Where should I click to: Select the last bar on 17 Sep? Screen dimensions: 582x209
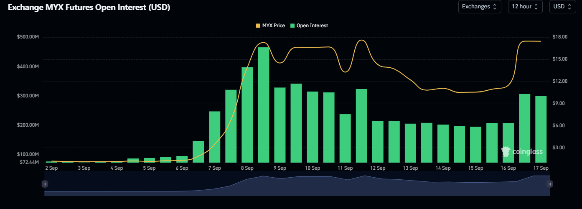click(541, 129)
